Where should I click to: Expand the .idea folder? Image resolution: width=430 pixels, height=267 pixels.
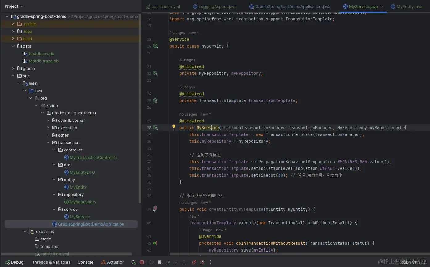pyautogui.click(x=13, y=31)
